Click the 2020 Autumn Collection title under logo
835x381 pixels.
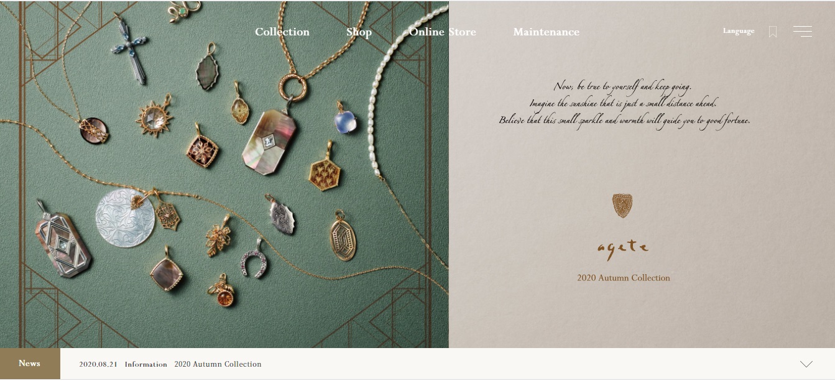click(624, 278)
